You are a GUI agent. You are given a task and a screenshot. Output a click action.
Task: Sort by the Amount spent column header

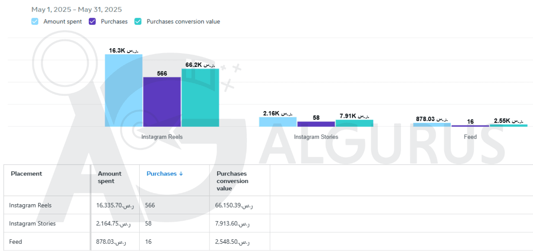pos(109,177)
